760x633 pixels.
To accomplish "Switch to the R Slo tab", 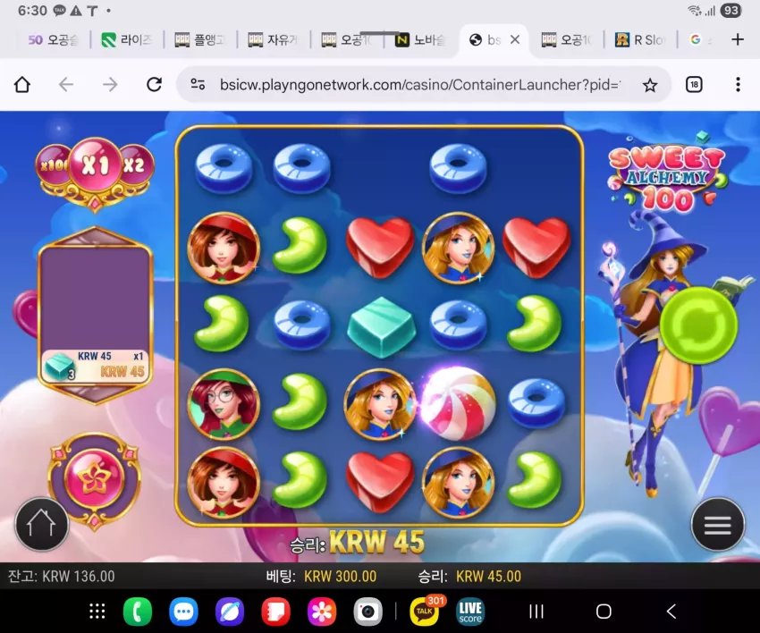I will tap(641, 39).
